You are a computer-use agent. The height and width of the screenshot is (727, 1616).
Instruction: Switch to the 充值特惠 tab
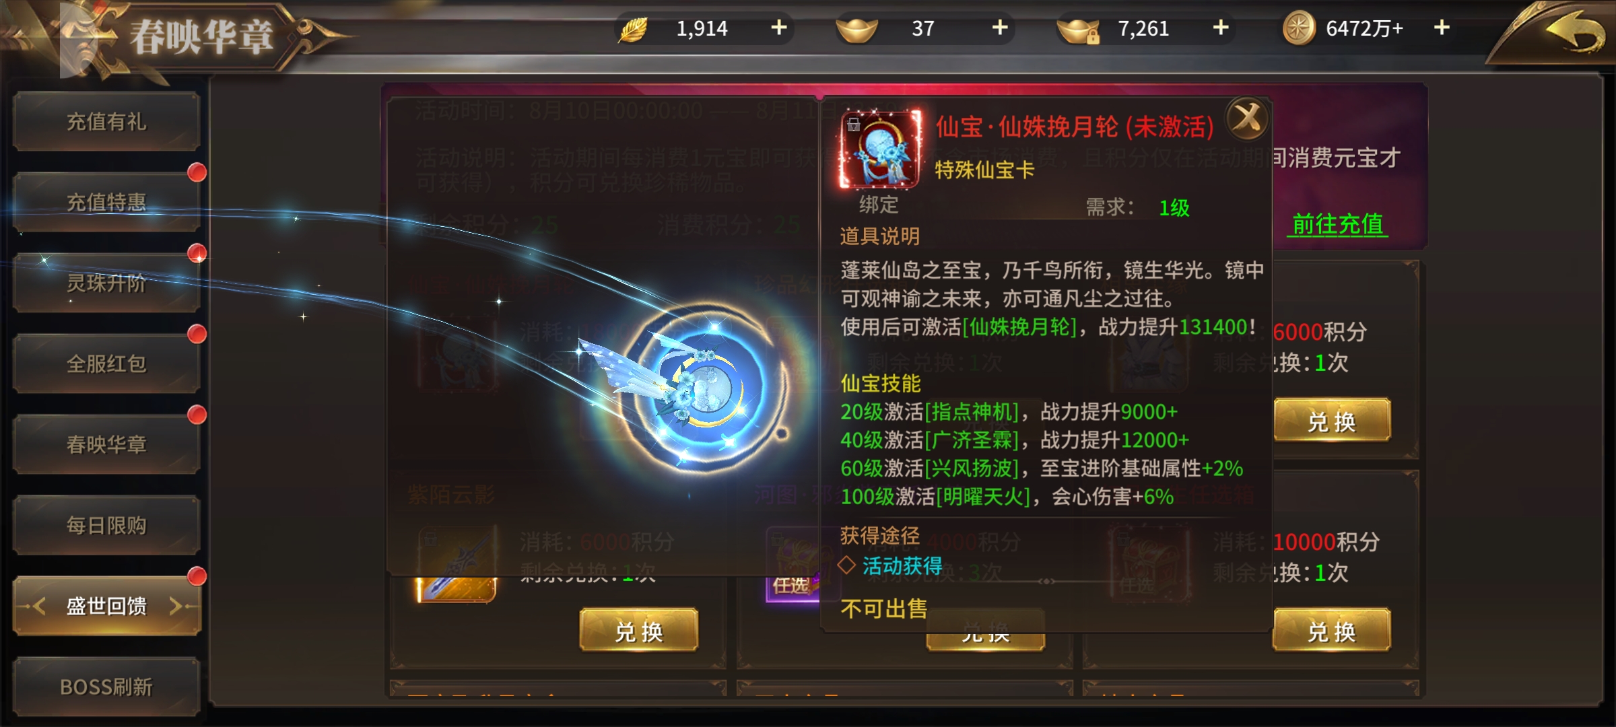tap(106, 202)
